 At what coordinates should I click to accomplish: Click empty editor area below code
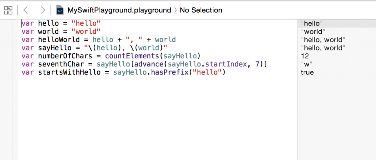[x=157, y=118]
